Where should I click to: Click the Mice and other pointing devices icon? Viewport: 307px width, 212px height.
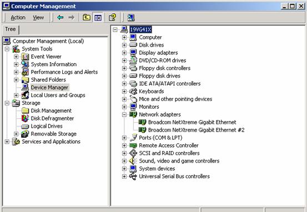pos(133,99)
